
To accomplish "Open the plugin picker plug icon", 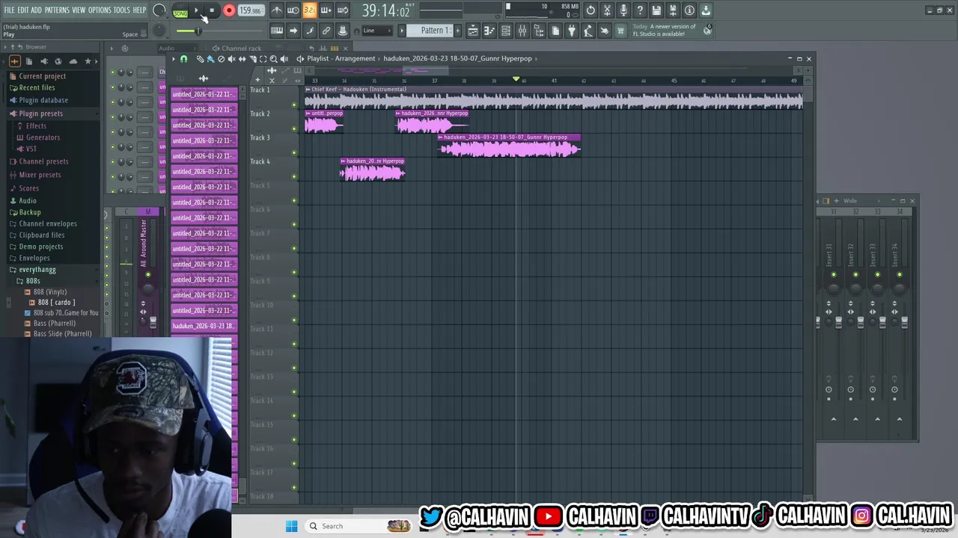I will (572, 31).
